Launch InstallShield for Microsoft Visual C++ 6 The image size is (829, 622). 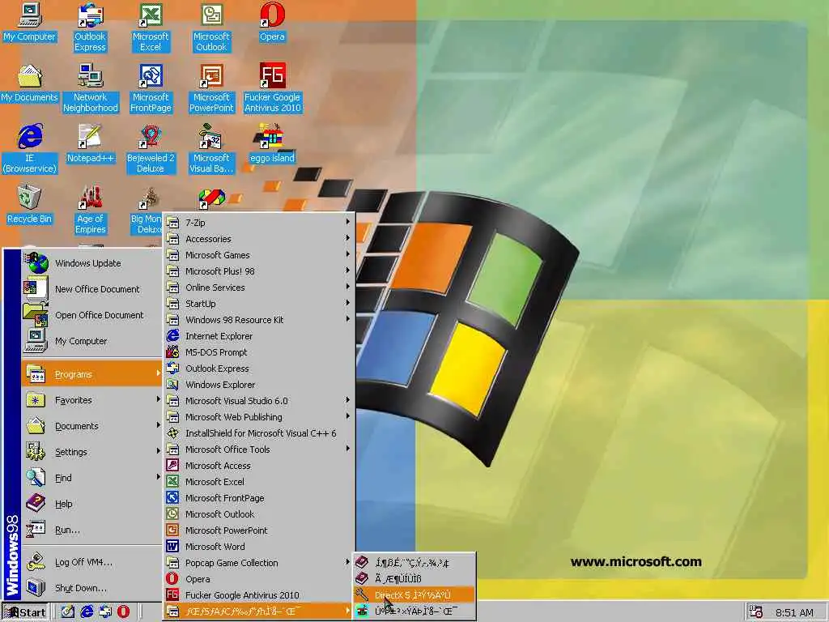click(259, 433)
